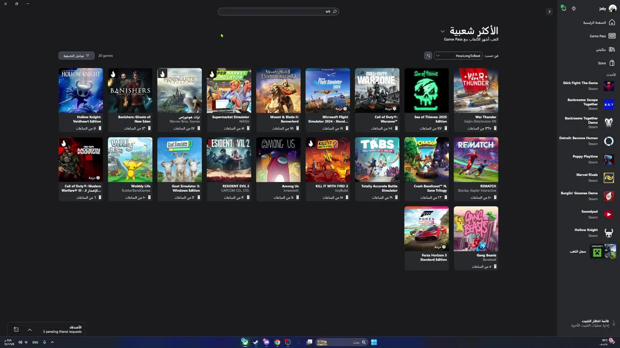Select the War Thunder game card

click(476, 100)
